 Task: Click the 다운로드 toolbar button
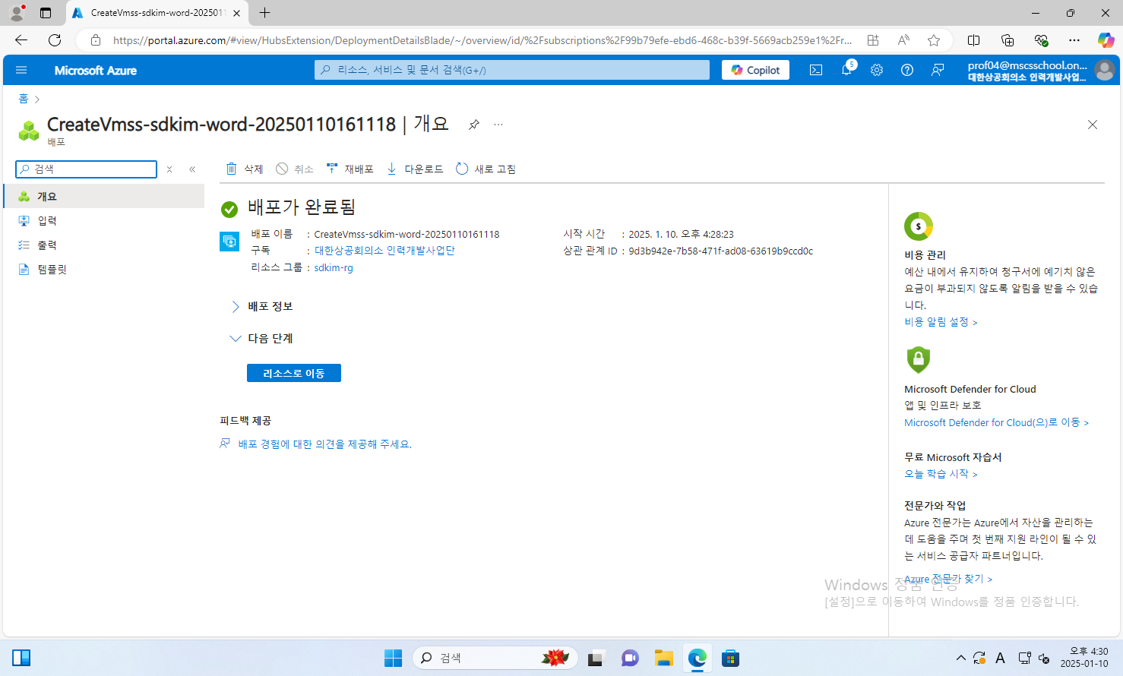[x=415, y=169]
